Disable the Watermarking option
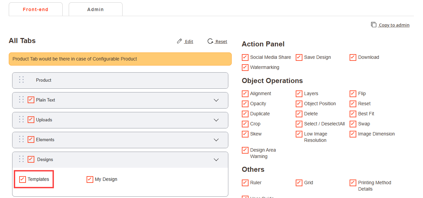423x198 pixels. (x=245, y=67)
